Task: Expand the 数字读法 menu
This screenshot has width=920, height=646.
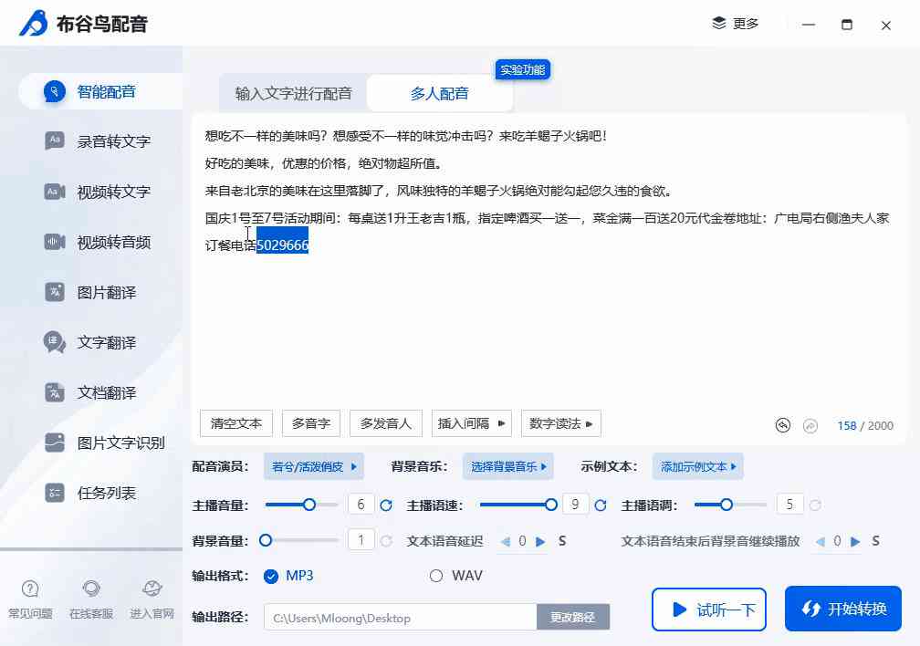Action: click(x=561, y=423)
